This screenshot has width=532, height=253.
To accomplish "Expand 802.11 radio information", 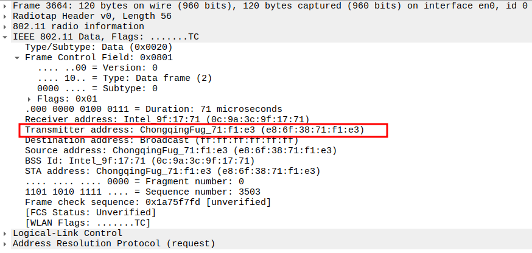I will pos(5,27).
